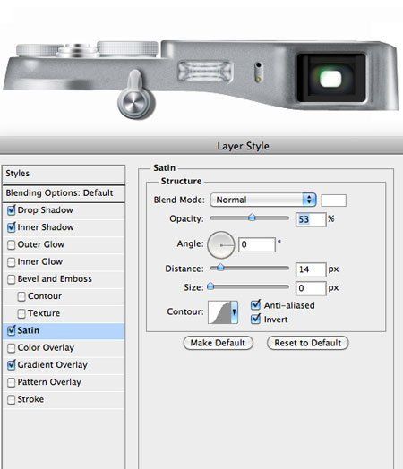This screenshot has width=403, height=469.
Task: Click the satin color swatch
Action: (x=333, y=200)
